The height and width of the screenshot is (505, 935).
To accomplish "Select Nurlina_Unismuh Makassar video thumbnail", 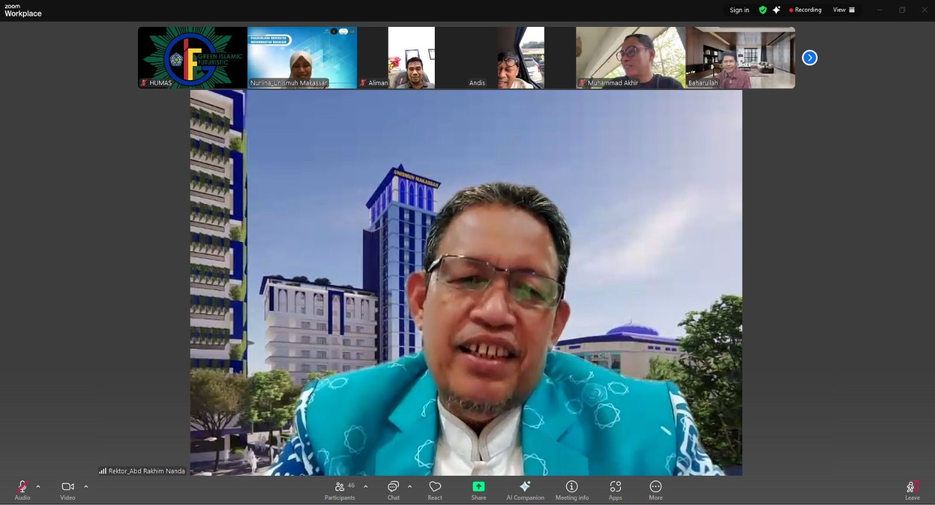I will pos(302,57).
